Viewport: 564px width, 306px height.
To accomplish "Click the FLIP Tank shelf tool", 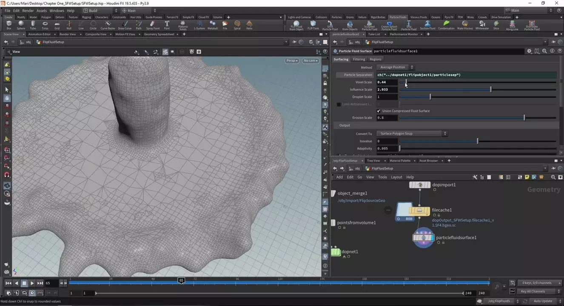I will coord(313,25).
